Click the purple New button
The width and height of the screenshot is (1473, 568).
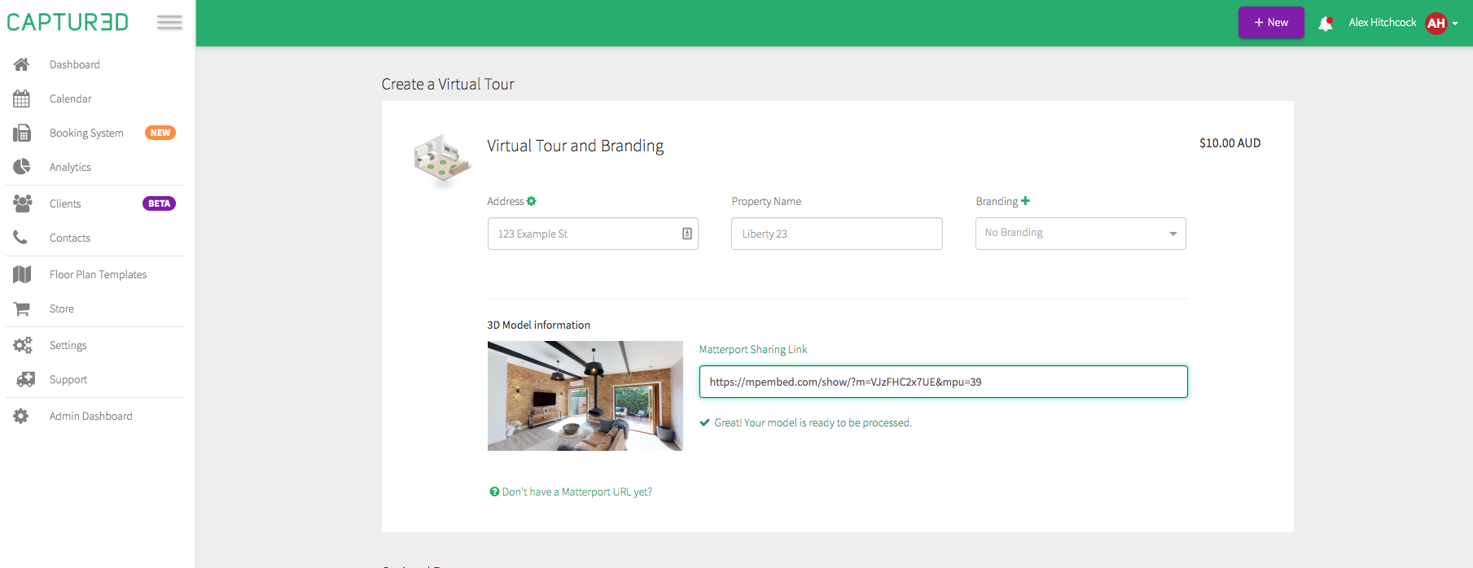click(1271, 23)
